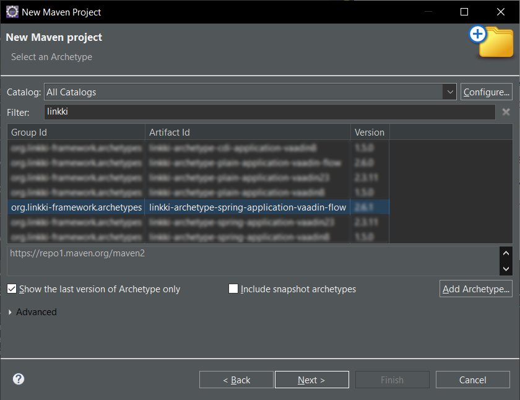
Task: Click the Eclipse icon in title bar
Action: (12, 12)
